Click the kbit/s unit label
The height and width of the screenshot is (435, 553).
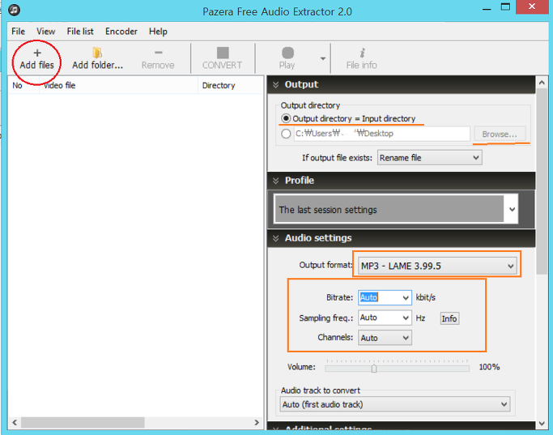click(426, 297)
